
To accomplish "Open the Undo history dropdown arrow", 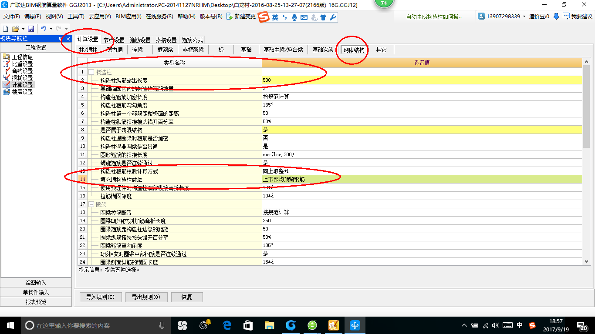I will 50,29.
